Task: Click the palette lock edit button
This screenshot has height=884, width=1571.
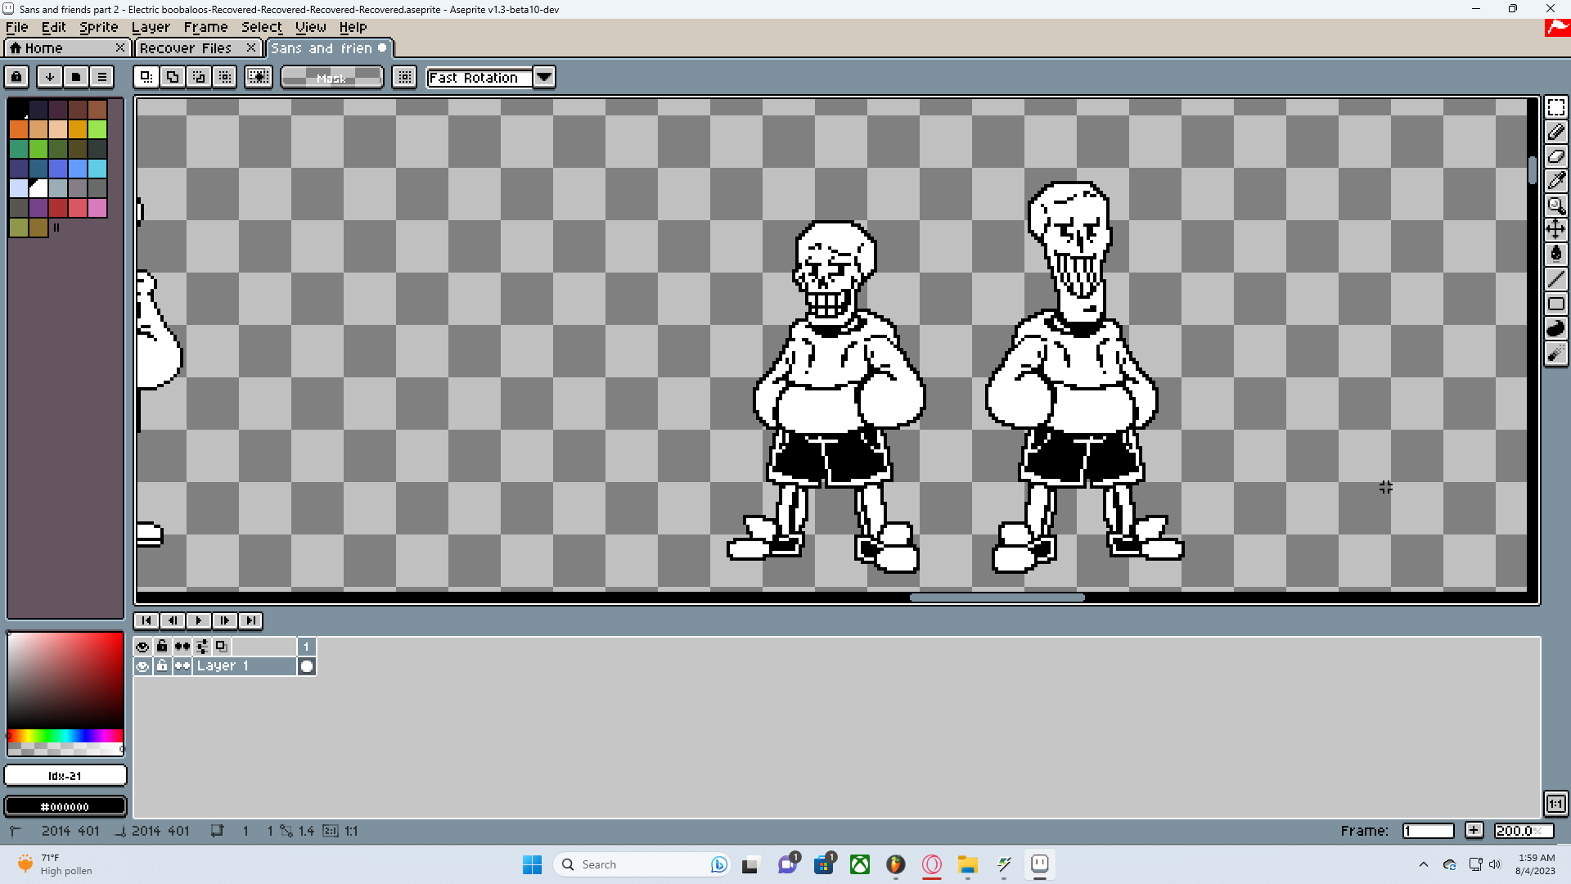Action: [16, 77]
